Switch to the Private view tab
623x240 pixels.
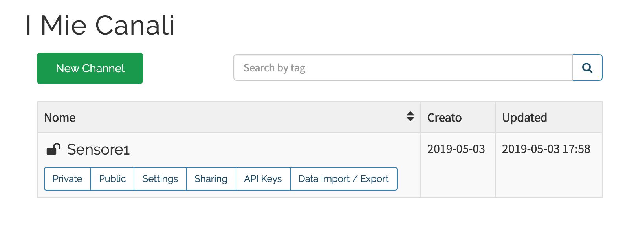(68, 179)
